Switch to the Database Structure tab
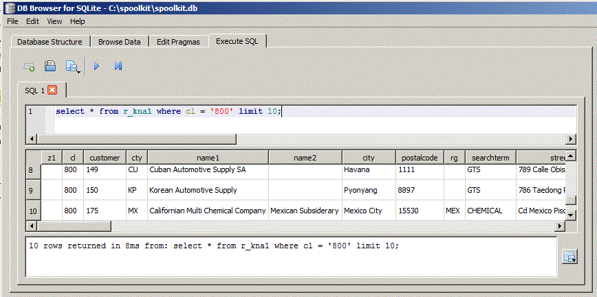The height and width of the screenshot is (297, 597). coord(50,42)
